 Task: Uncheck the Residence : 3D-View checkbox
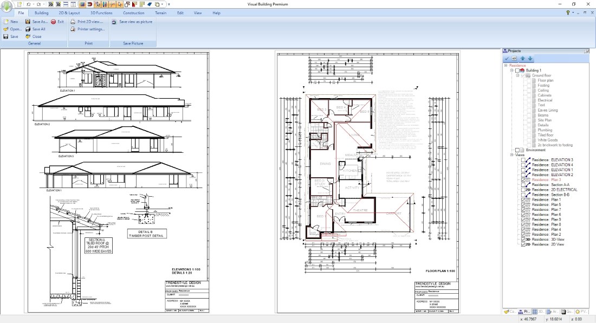coord(523,239)
